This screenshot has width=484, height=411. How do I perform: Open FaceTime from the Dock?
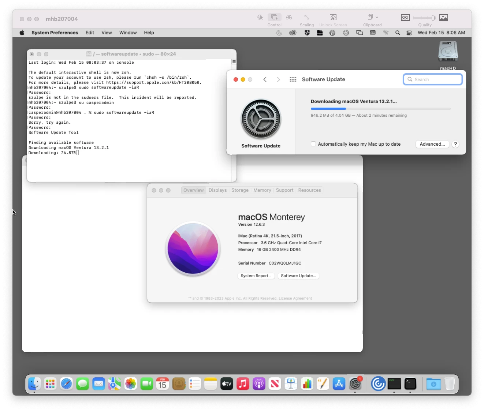click(x=146, y=384)
